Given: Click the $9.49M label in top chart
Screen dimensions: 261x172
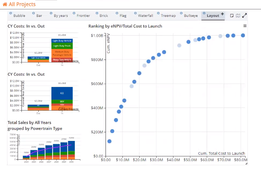Looking at the screenshot, I should [62, 35].
